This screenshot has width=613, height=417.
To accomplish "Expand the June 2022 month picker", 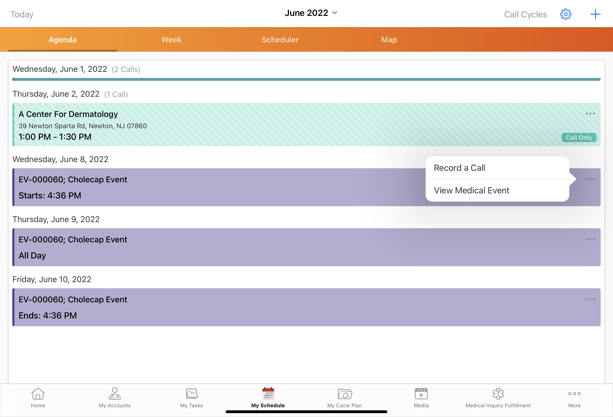I will 311,13.
